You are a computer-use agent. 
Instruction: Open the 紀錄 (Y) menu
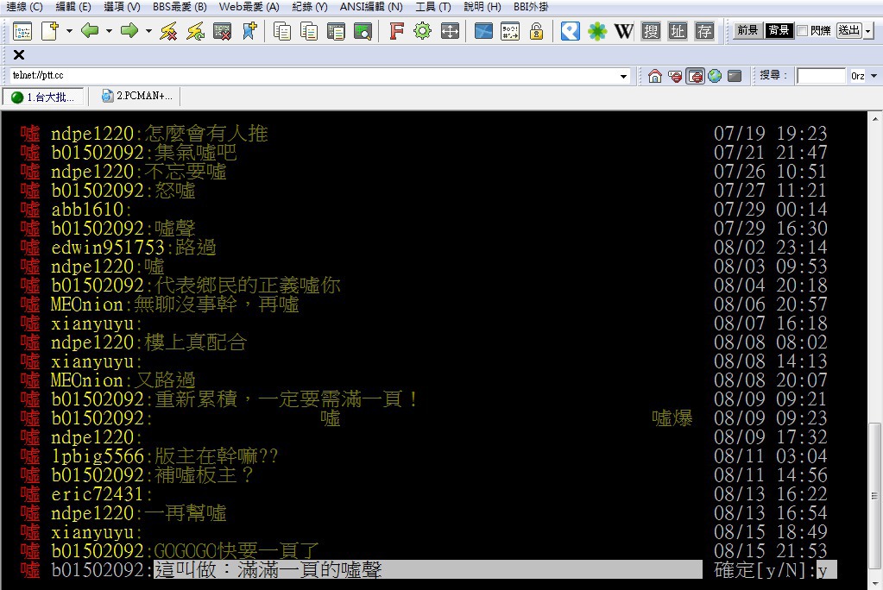coord(310,7)
